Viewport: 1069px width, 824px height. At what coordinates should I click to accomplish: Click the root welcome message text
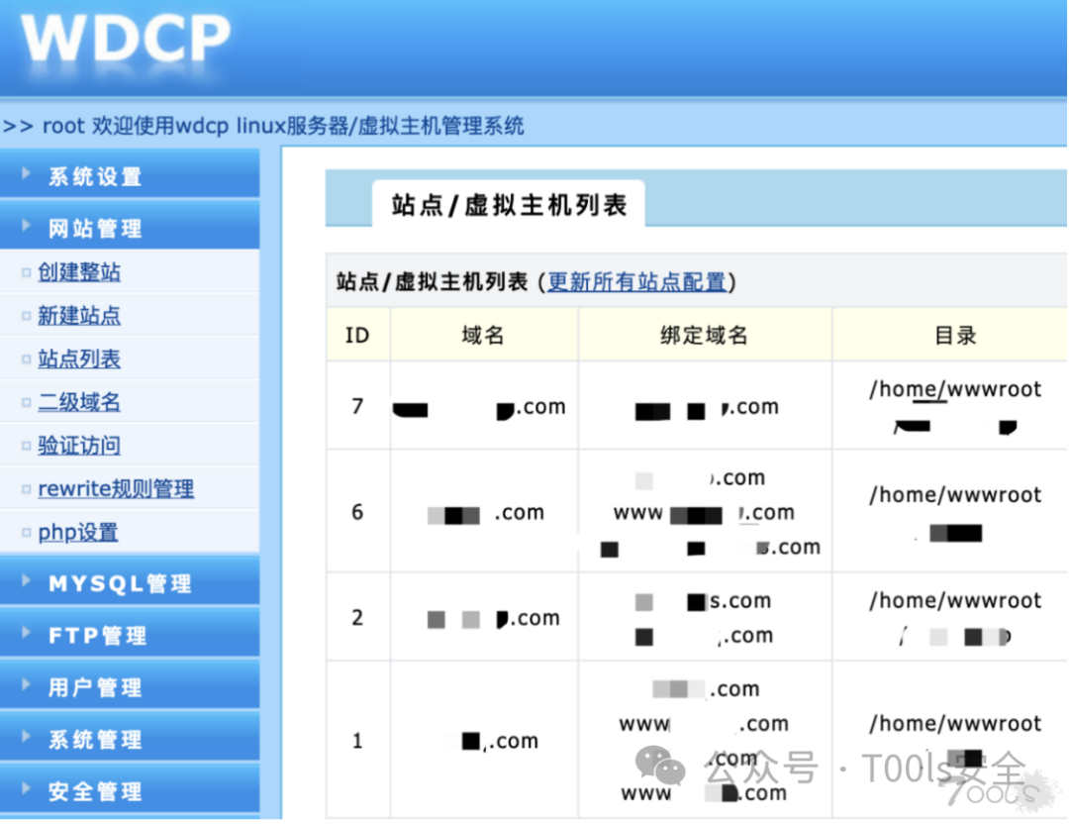tap(263, 126)
